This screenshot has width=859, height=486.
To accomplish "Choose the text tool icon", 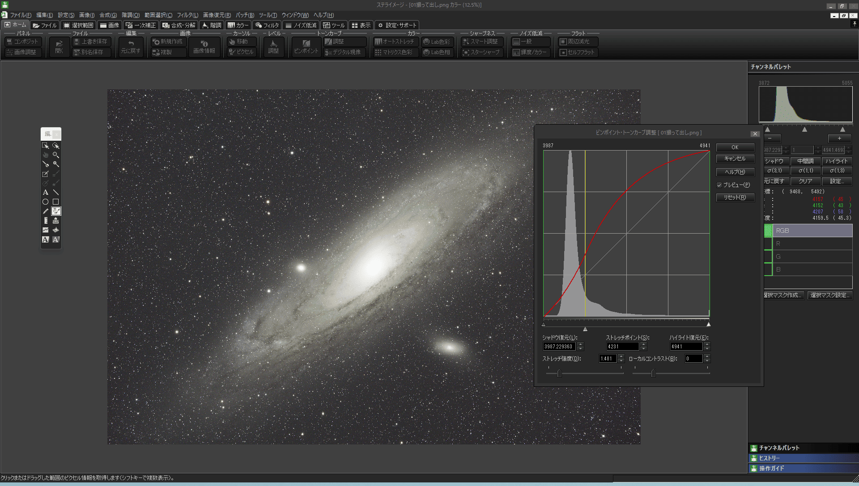I will (45, 193).
